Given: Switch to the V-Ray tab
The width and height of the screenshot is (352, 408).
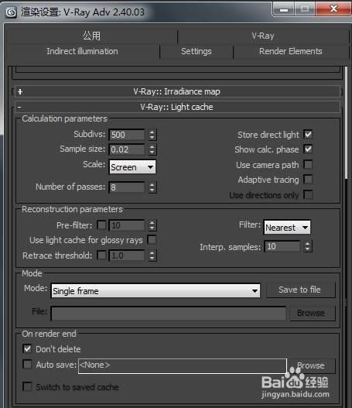Looking at the screenshot, I should coord(263,36).
